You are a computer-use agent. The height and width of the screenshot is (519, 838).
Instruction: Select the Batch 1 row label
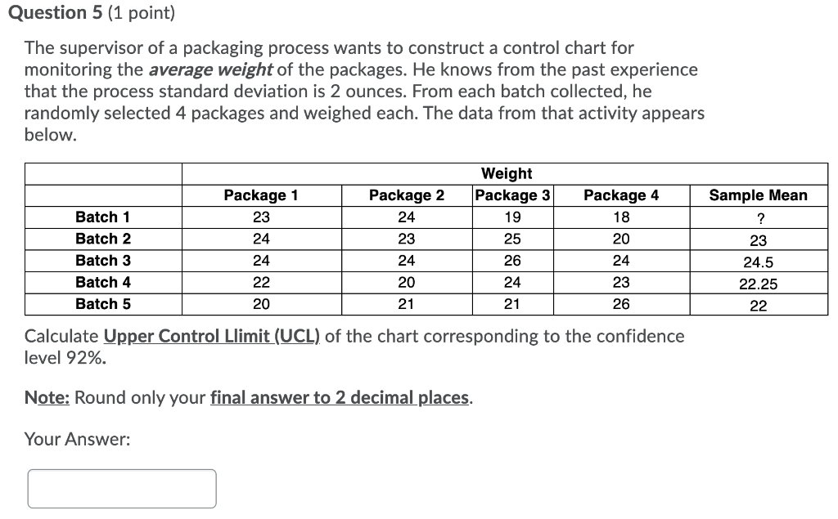pos(103,217)
